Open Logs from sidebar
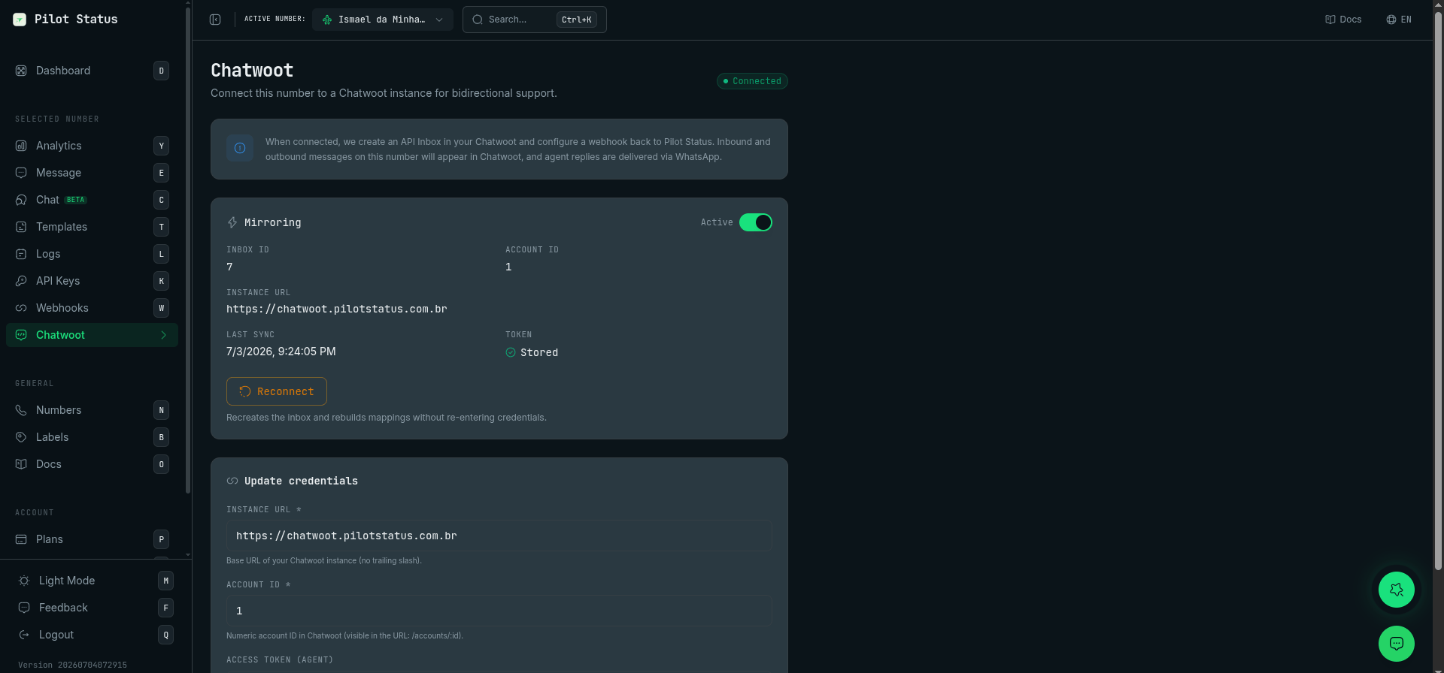1444x673 pixels. pyautogui.click(x=92, y=254)
